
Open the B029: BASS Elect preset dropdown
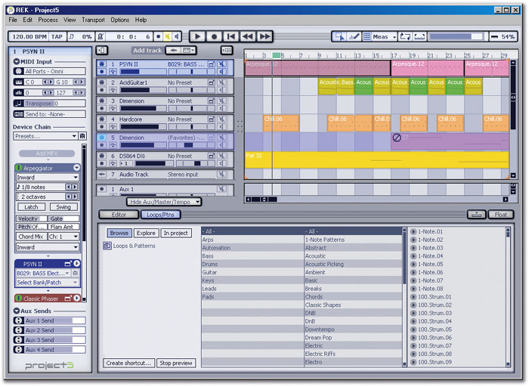43,273
